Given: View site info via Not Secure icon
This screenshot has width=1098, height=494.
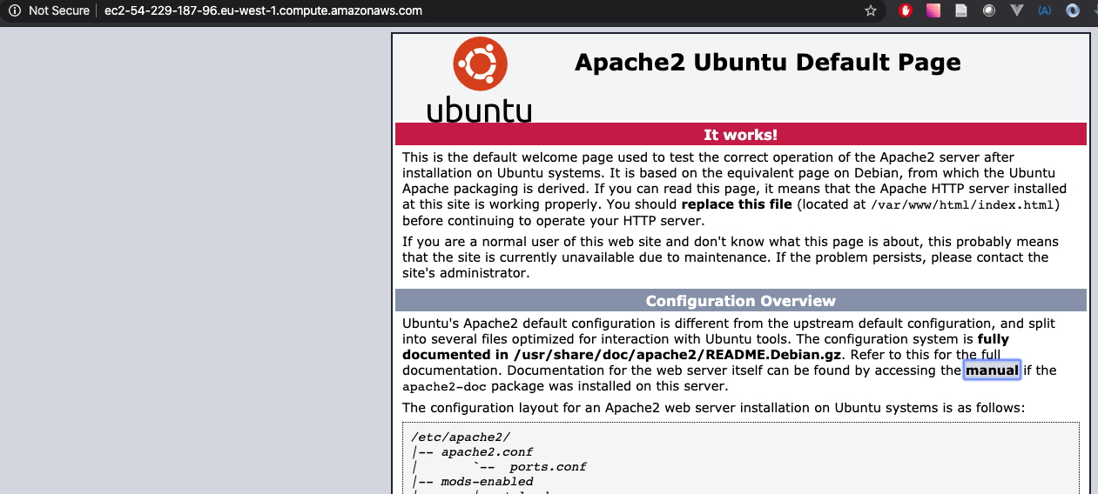Looking at the screenshot, I should pos(14,10).
